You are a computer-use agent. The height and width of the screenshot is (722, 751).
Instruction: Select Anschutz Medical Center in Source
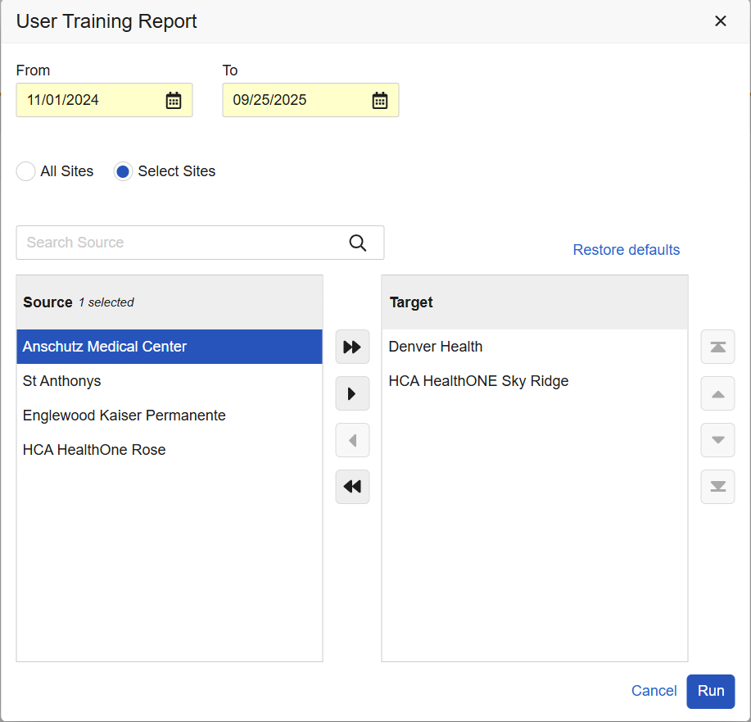pyautogui.click(x=105, y=347)
